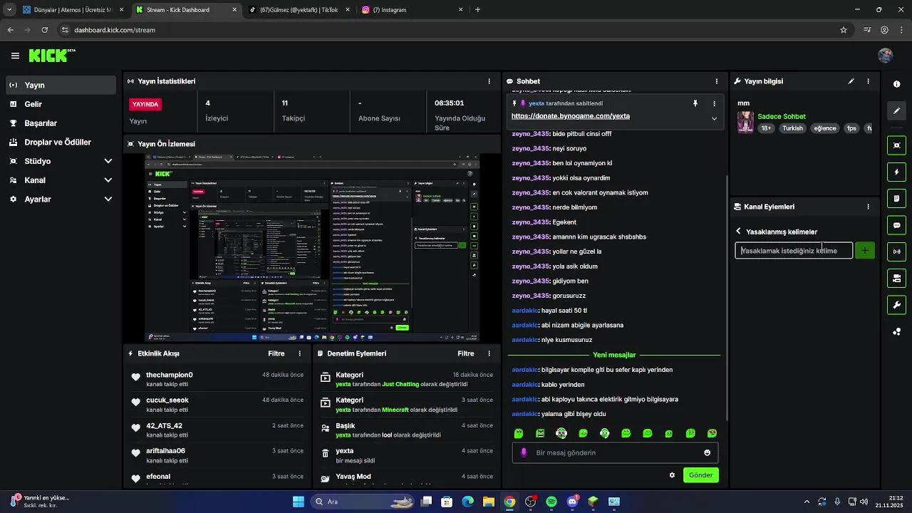Select the pencil edit icon in right rail
This screenshot has width=912, height=513.
coord(896,111)
